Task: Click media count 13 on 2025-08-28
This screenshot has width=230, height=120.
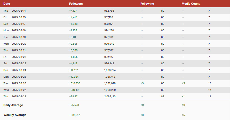Action: click(x=210, y=97)
